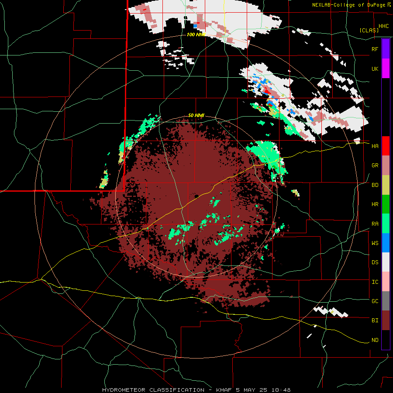Select the BD yellow legend swatch
The width and height of the screenshot is (393, 393).
(x=386, y=185)
